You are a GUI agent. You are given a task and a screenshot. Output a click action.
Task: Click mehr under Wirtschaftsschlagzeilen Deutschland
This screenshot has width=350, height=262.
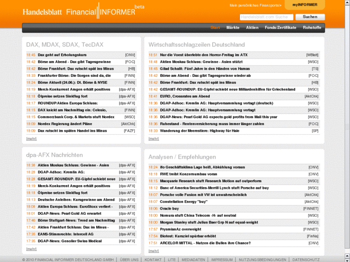coord(154,139)
